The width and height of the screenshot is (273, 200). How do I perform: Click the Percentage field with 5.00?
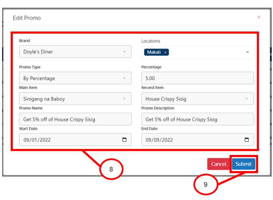(x=197, y=78)
